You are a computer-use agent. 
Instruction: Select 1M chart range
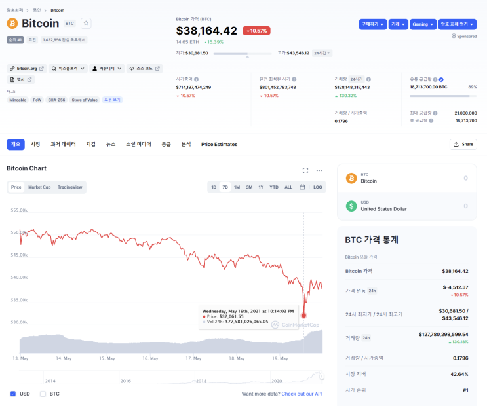(237, 187)
